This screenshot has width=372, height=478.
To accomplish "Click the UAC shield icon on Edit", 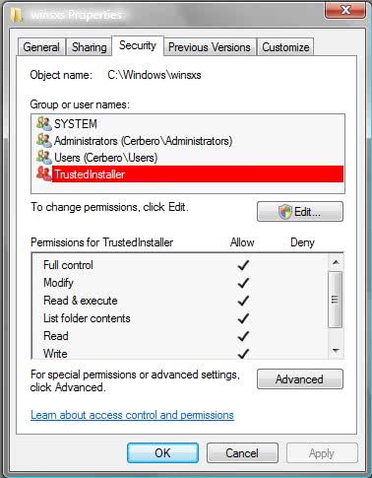I will pyautogui.click(x=285, y=212).
